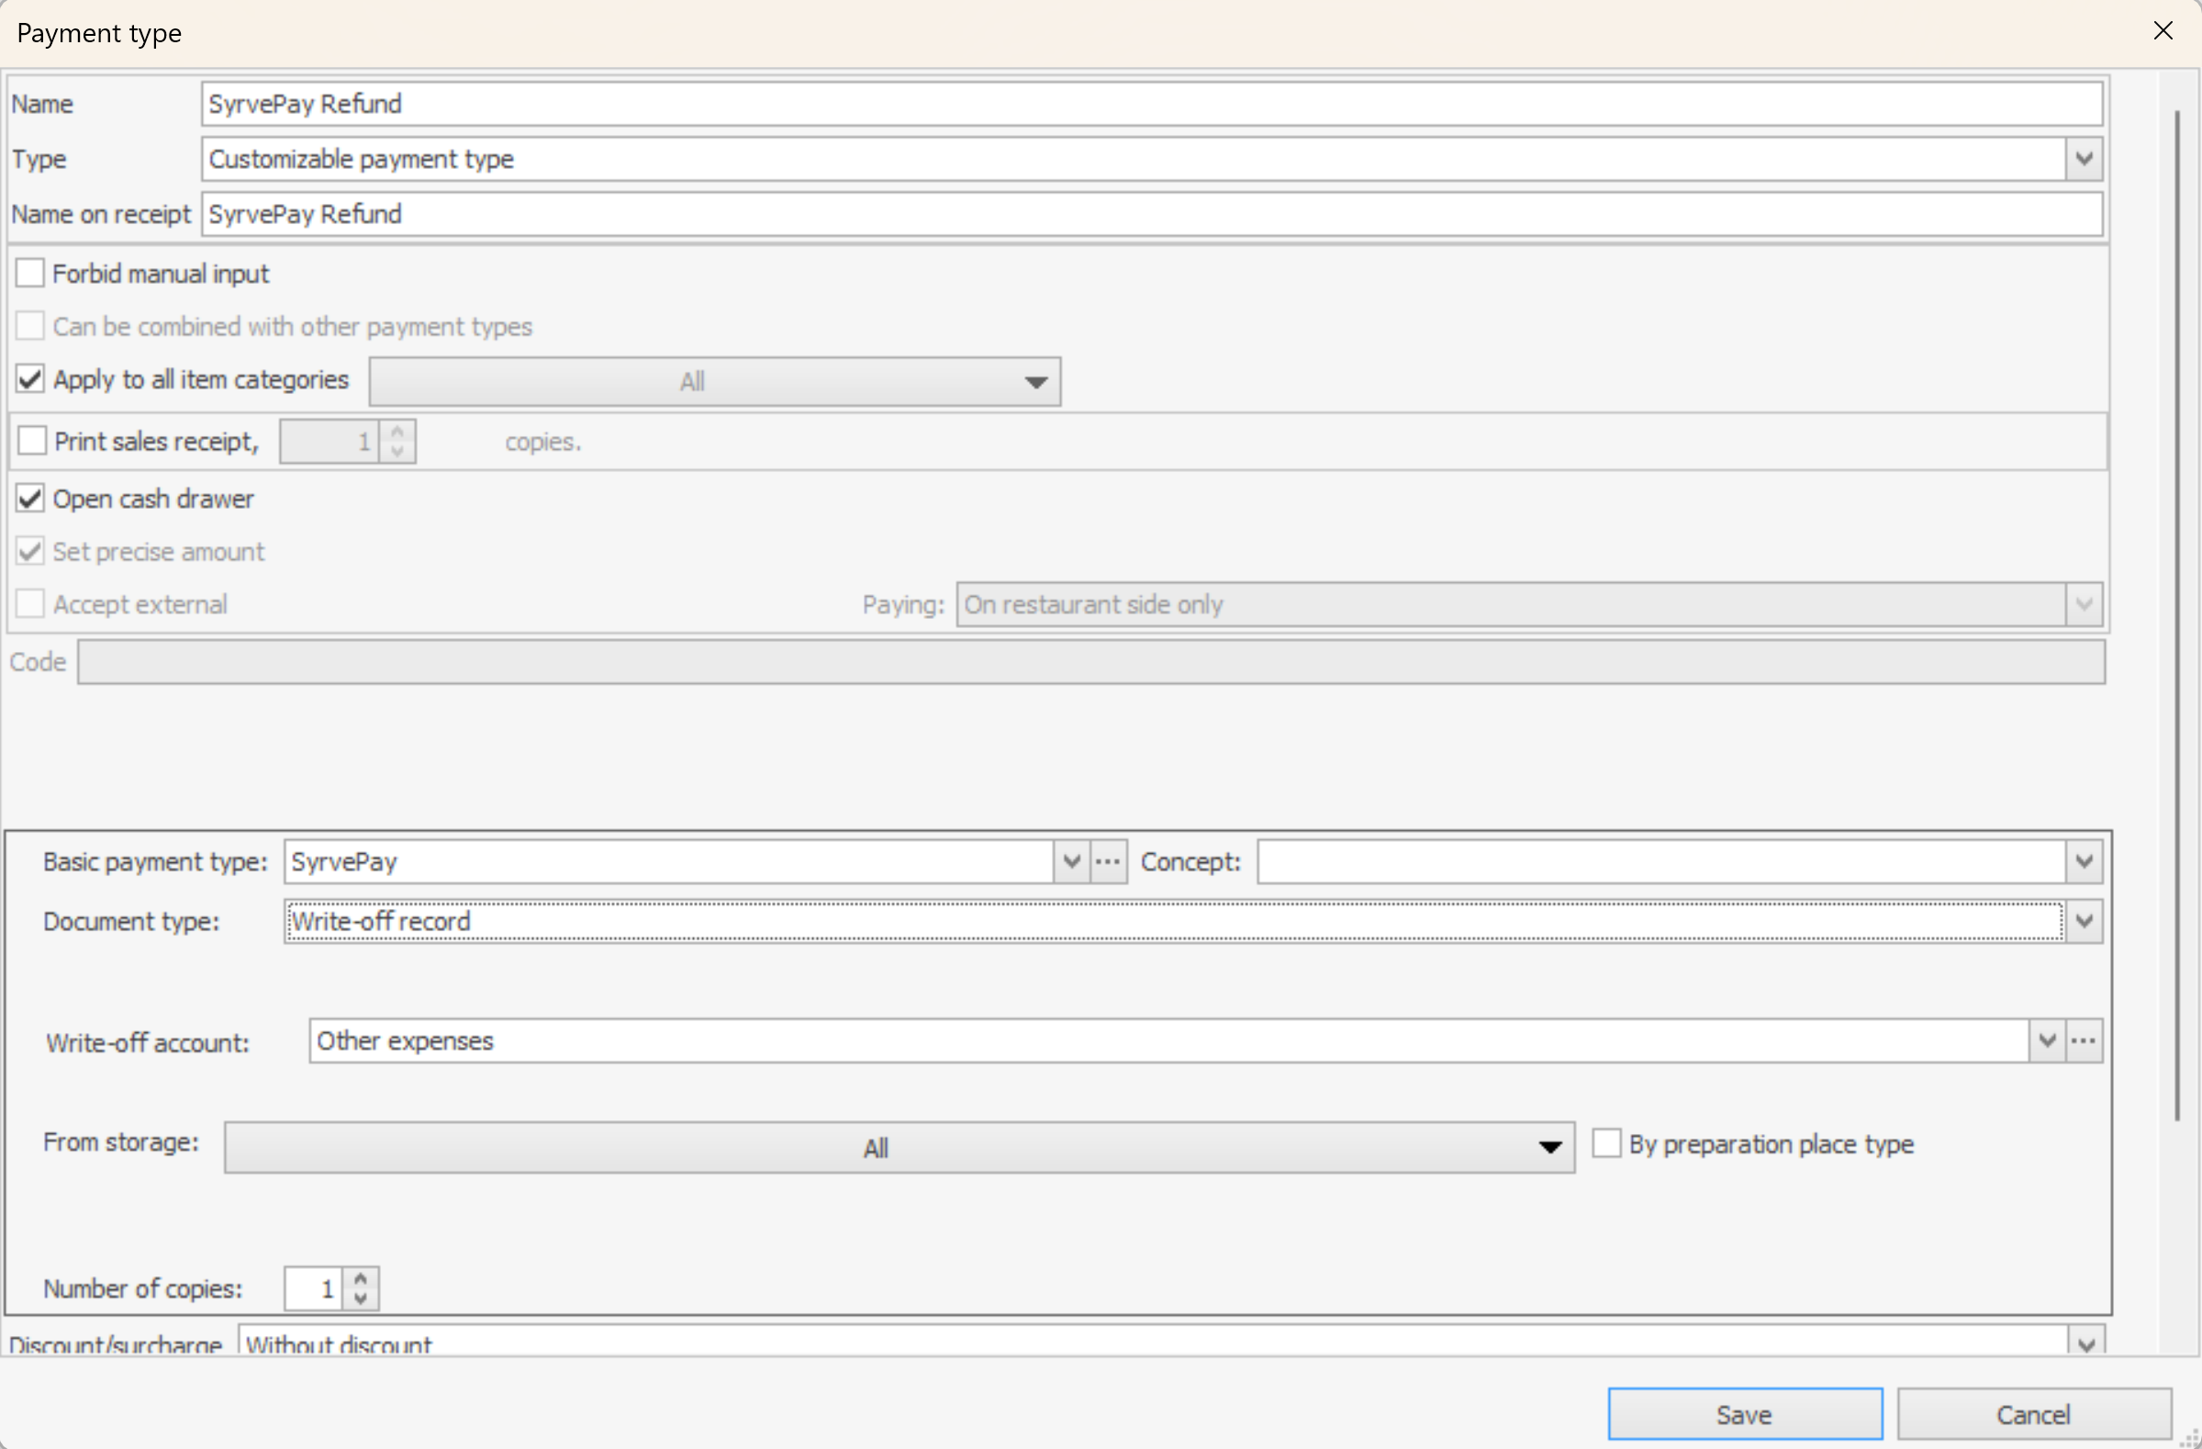Click the Code input field
The image size is (2202, 1449).
coord(1090,661)
